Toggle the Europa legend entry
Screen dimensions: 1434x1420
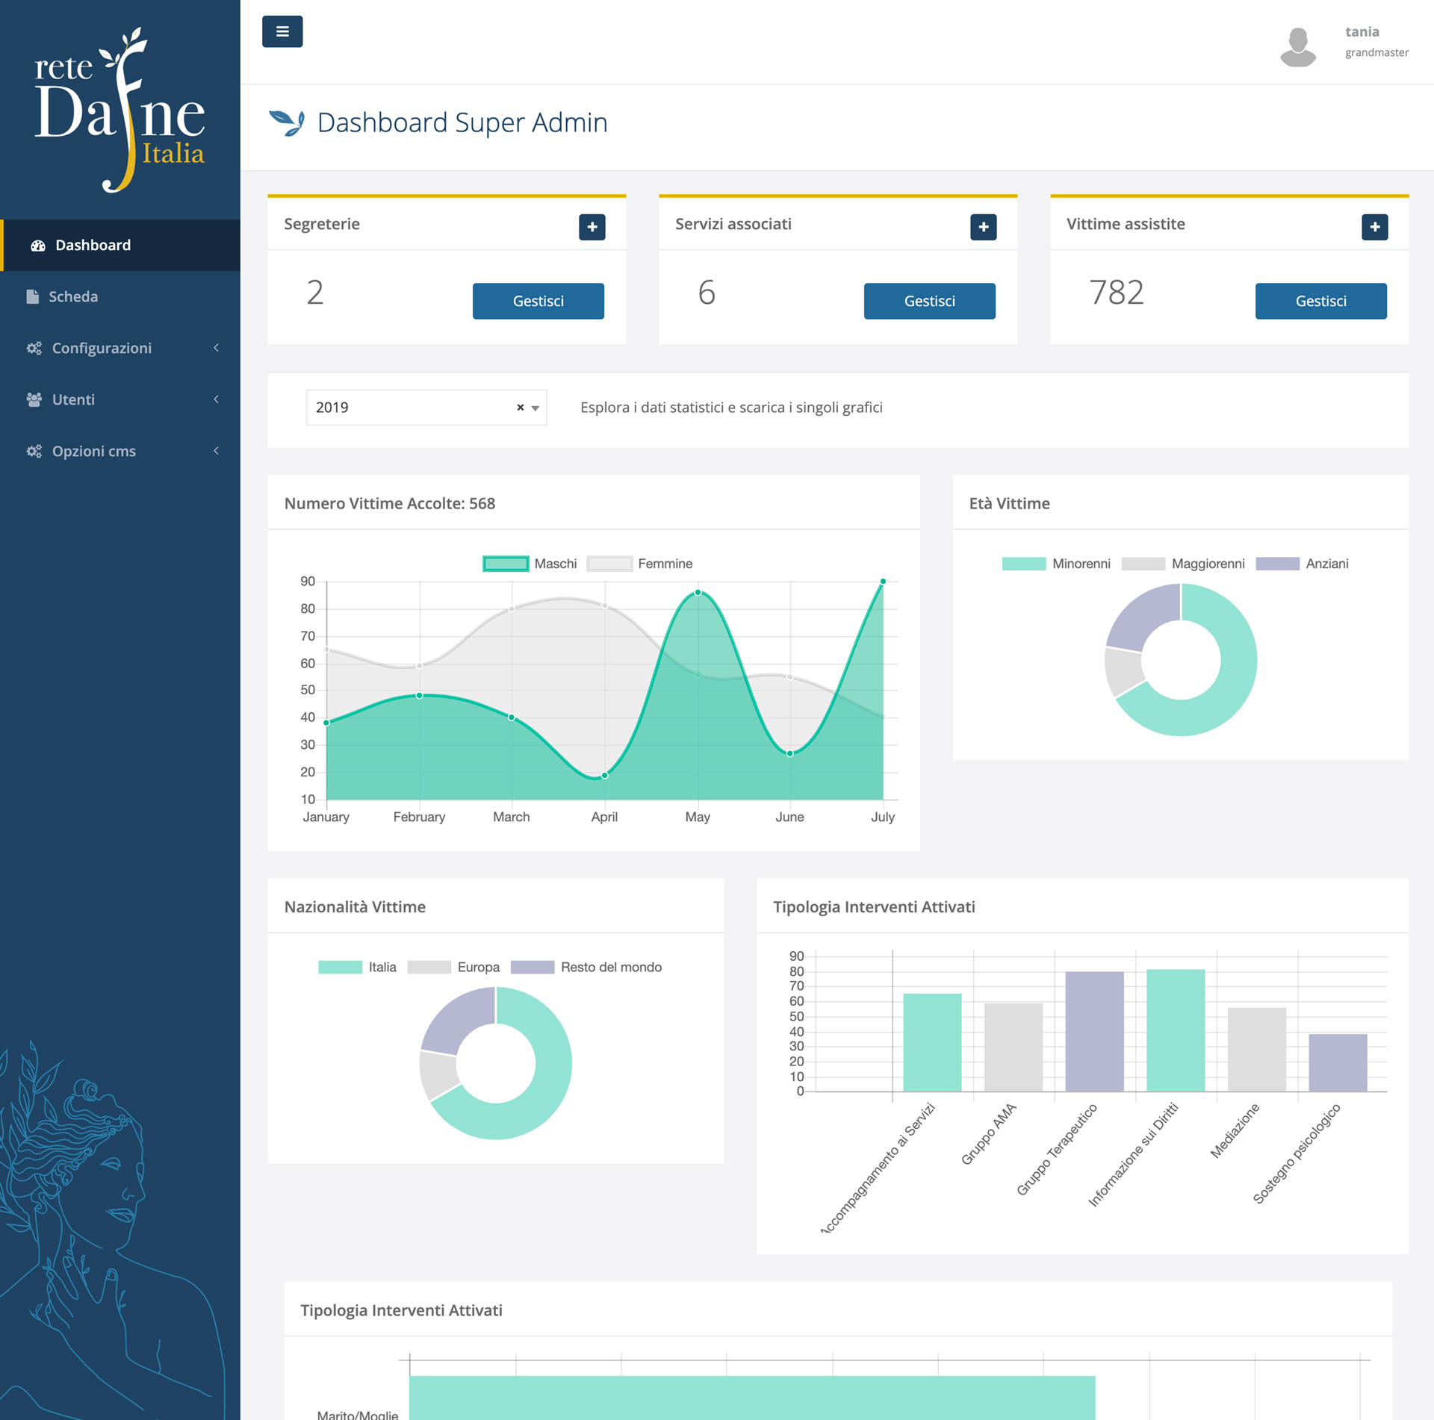[x=453, y=968]
